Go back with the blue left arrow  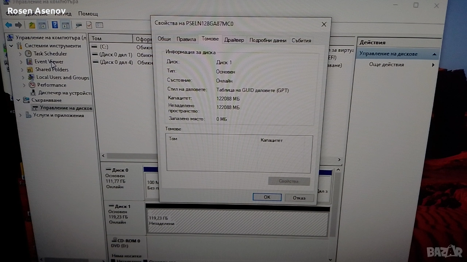[8, 25]
